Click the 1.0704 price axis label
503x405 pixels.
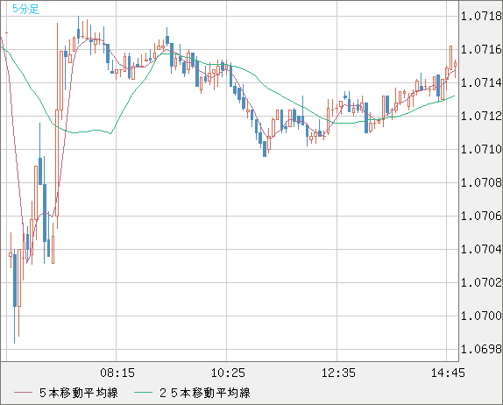coord(481,249)
